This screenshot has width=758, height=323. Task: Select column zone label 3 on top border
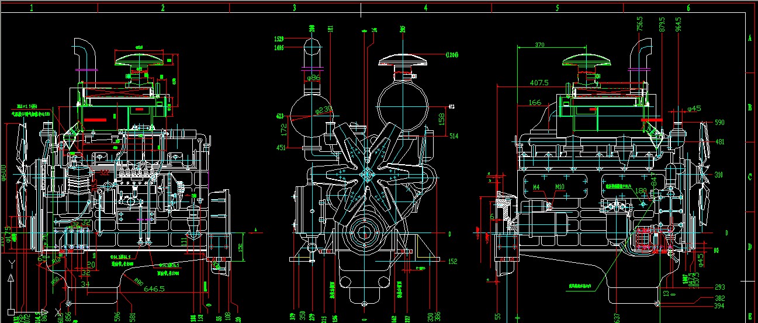[x=295, y=8]
